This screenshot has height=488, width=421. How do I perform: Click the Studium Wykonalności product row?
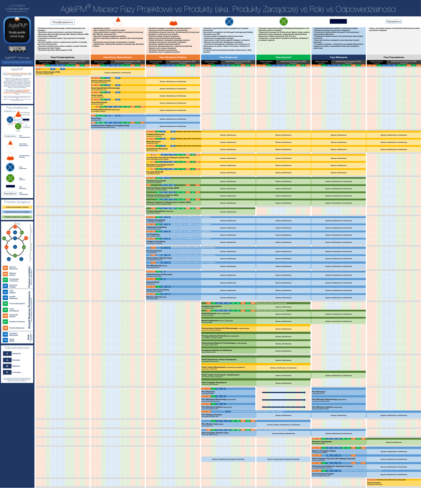click(101, 81)
